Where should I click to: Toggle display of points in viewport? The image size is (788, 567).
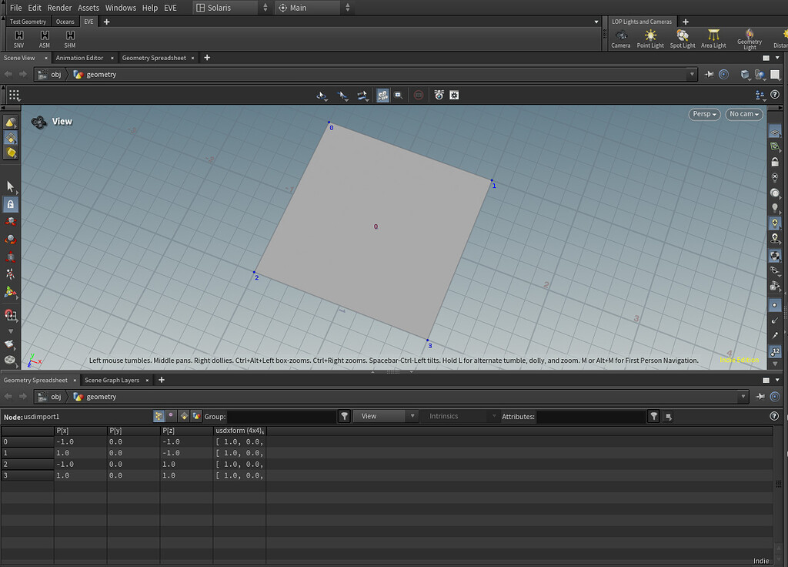coord(775,305)
